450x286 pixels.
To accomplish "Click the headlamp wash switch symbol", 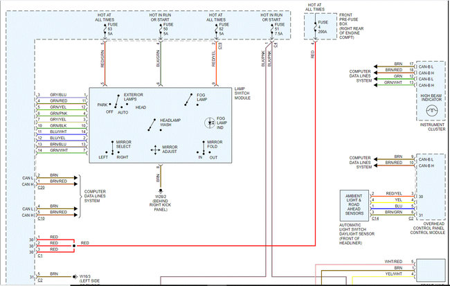I will [154, 125].
